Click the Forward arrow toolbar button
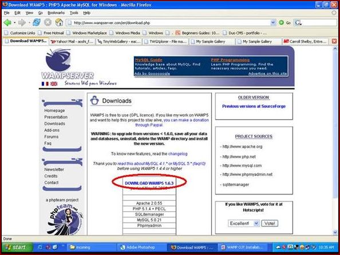 tap(22, 22)
